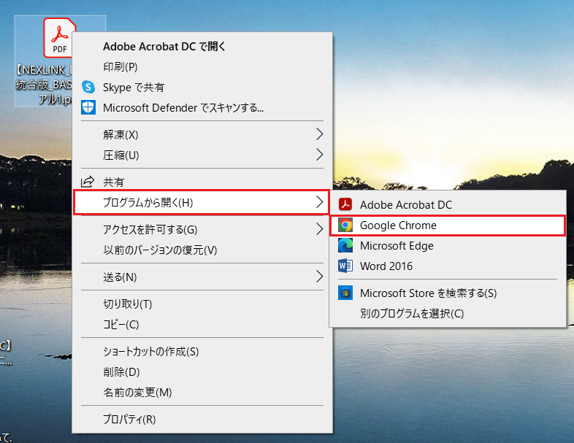
Task: Expand the 圧縮(U) submenu arrow
Action: click(x=320, y=155)
